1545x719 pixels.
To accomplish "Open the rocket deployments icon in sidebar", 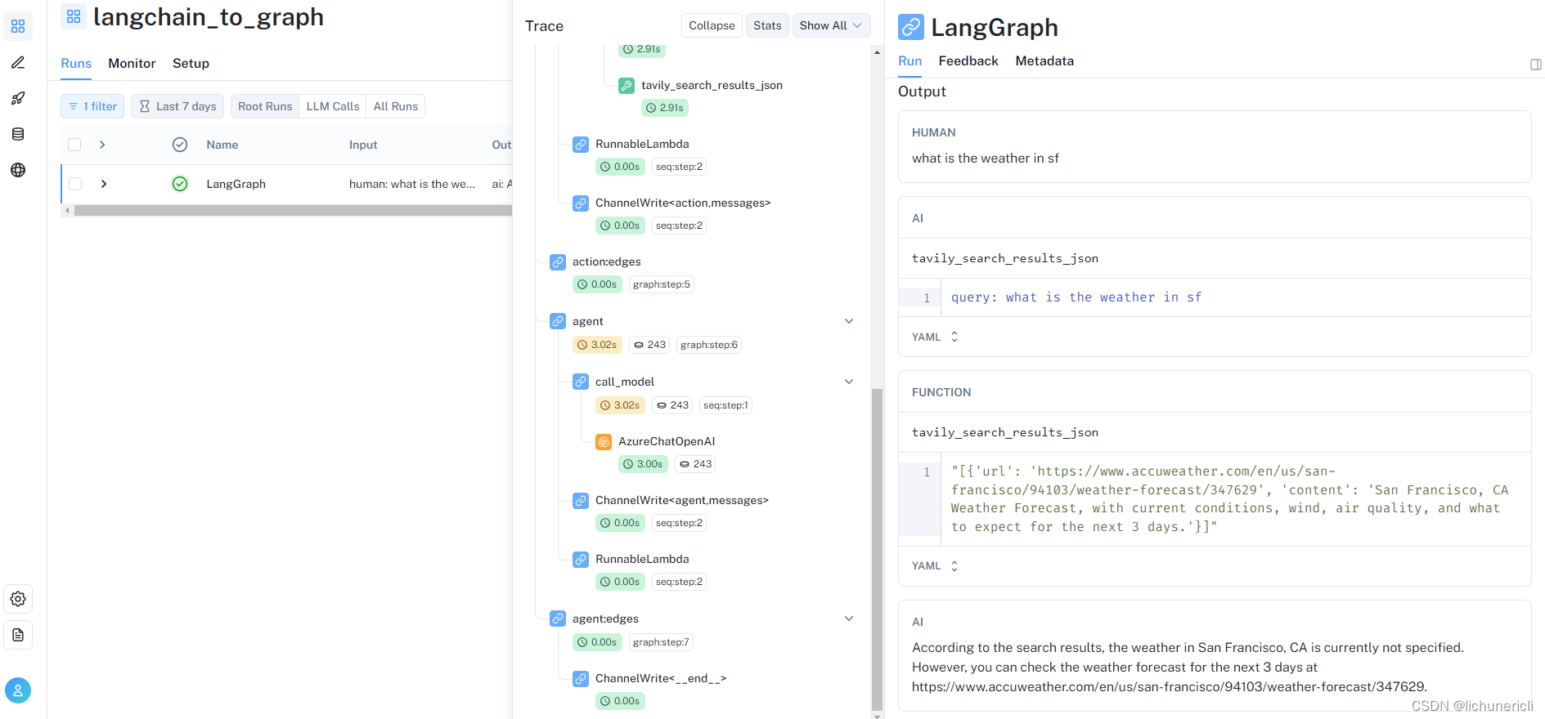I will [x=18, y=98].
